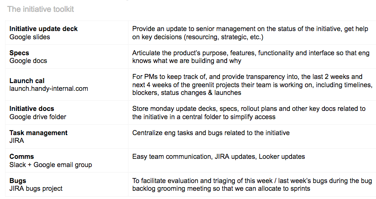Click 'Slack + Google email group' text
Image resolution: width=376 pixels, height=199 pixels.
point(51,165)
